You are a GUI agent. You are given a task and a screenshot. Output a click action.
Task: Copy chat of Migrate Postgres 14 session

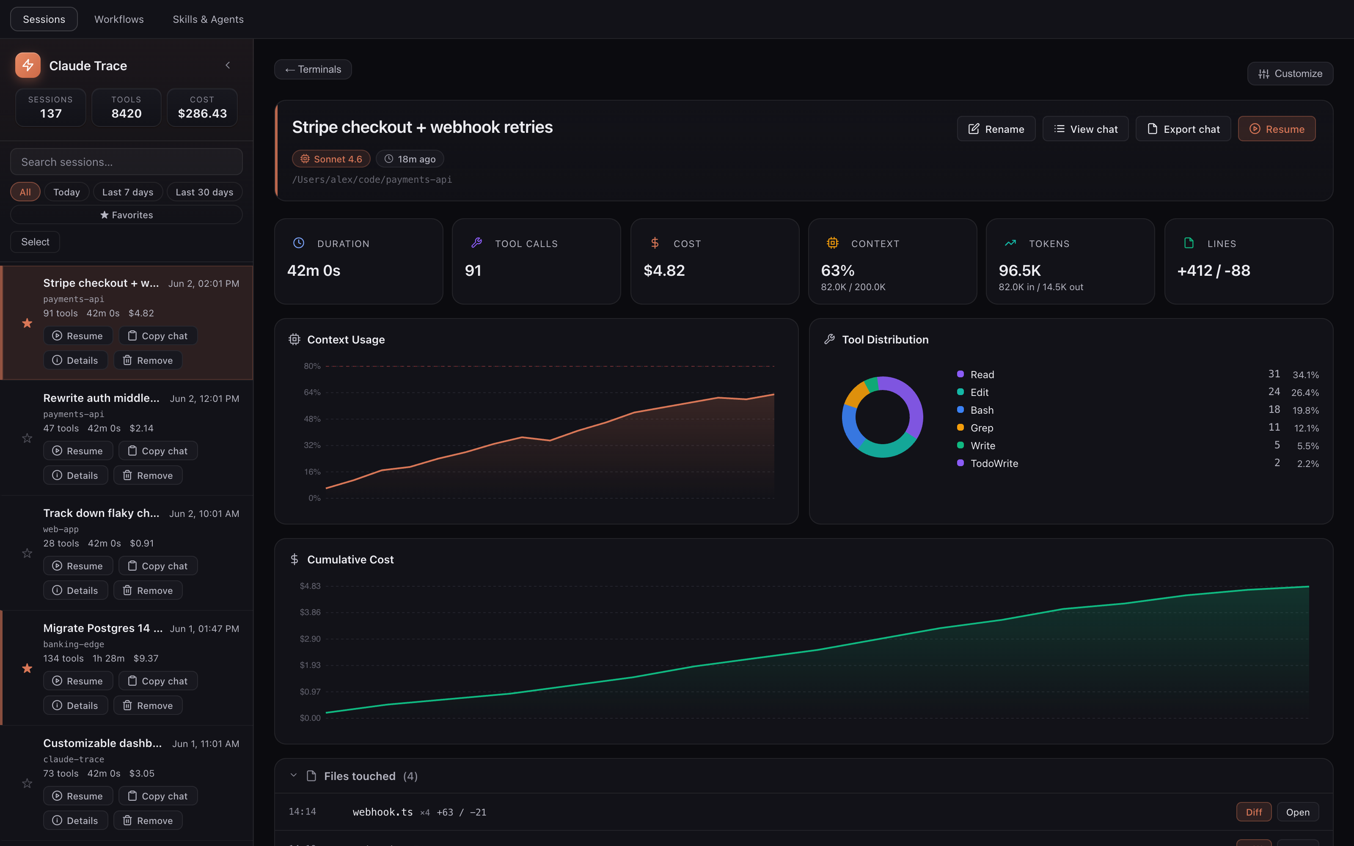pos(158,681)
